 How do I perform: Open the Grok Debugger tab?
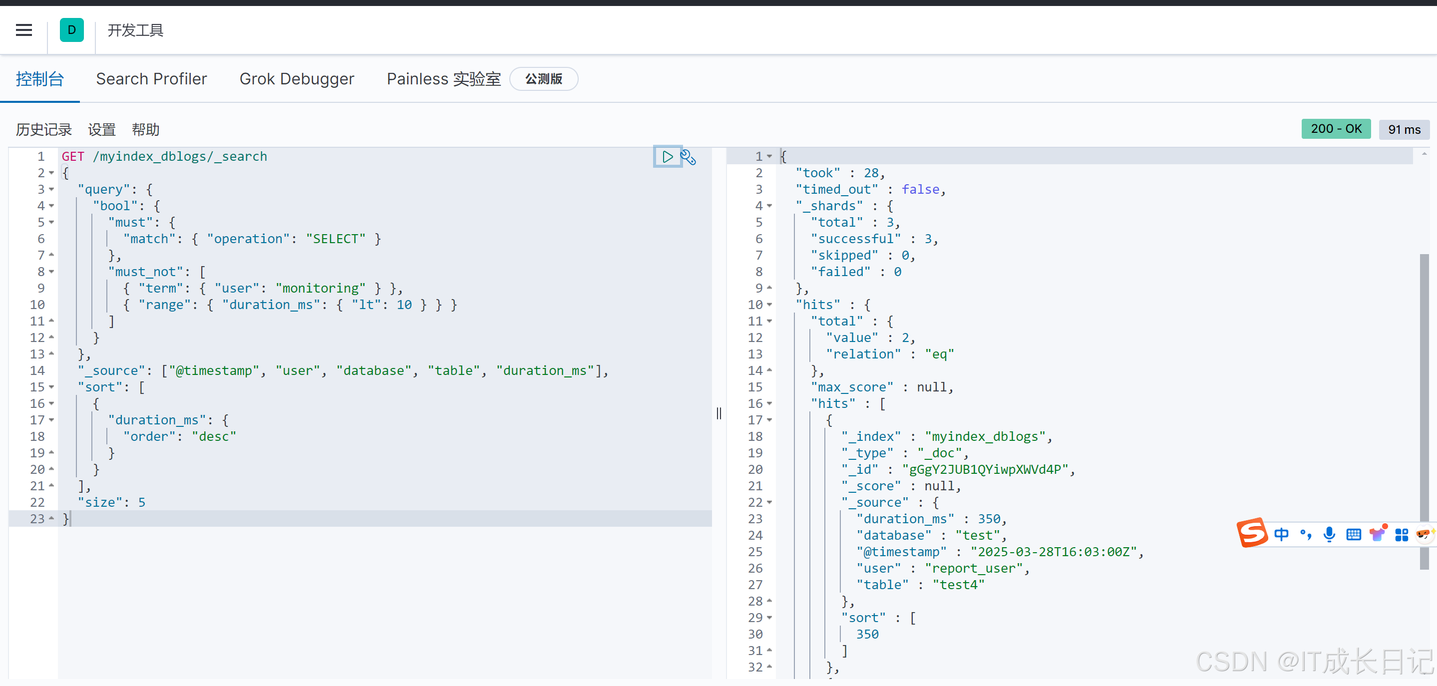297,79
